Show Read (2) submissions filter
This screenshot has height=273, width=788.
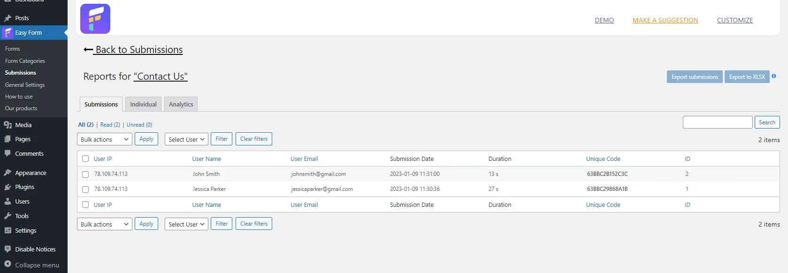pyautogui.click(x=110, y=125)
